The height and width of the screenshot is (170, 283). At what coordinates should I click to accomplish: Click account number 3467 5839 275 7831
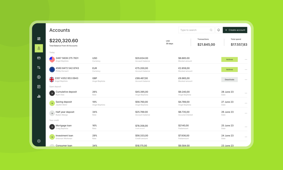(67, 58)
